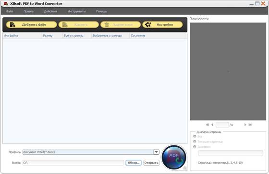Click the trash bin Удалить все icon
This screenshot has height=174, width=269.
(x=107, y=24)
